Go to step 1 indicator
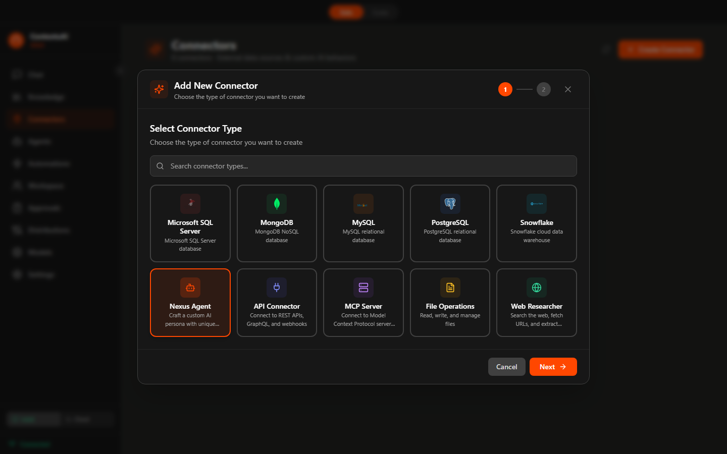The height and width of the screenshot is (454, 727). pos(505,89)
